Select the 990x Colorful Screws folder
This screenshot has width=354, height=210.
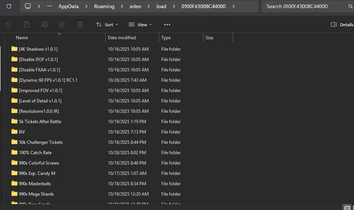tap(39, 163)
